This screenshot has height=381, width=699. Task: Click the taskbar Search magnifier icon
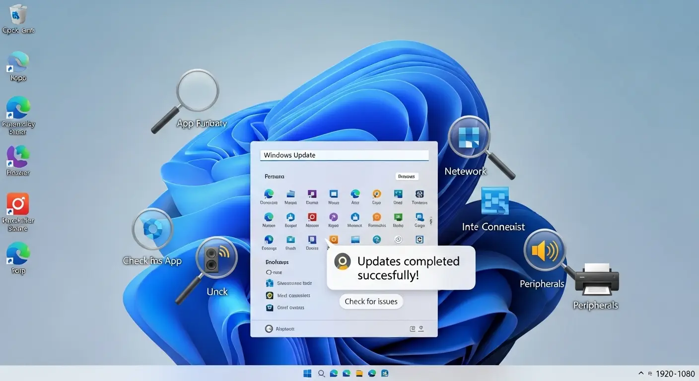[321, 374]
